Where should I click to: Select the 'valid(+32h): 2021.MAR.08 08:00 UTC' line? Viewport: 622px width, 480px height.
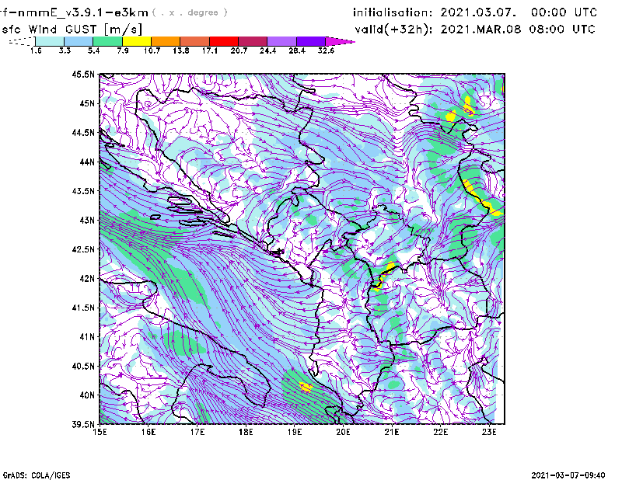coord(475,30)
